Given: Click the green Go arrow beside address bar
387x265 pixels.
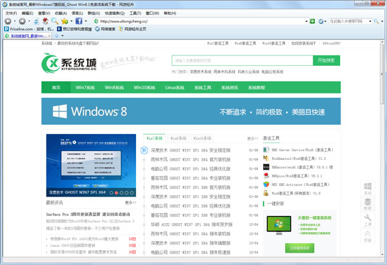Looking at the screenshot, I should [312, 21].
